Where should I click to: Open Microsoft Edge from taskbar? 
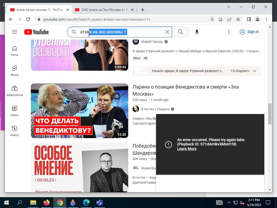tap(86, 203)
